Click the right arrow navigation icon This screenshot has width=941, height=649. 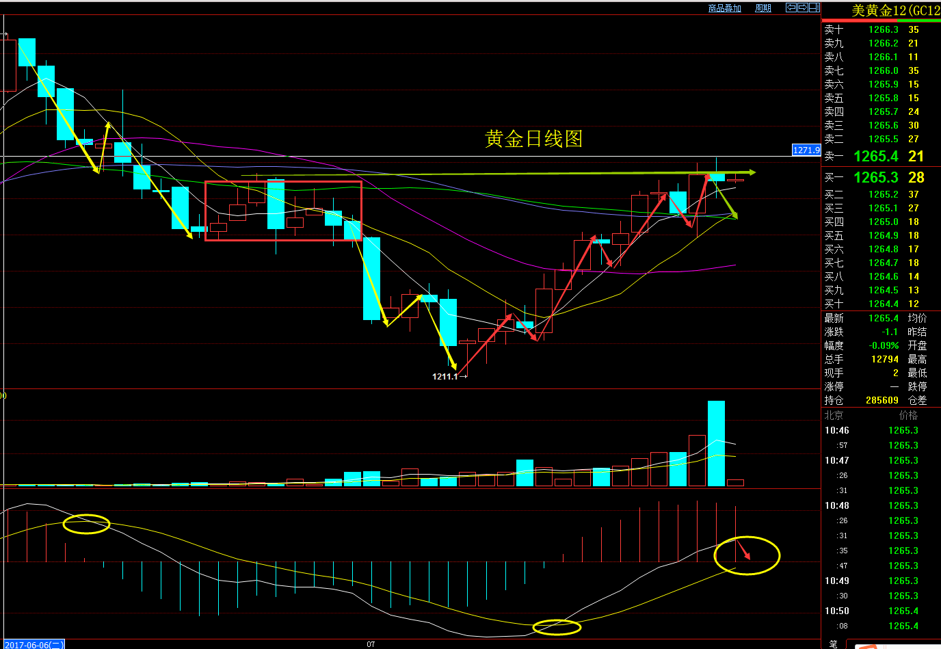coord(802,8)
